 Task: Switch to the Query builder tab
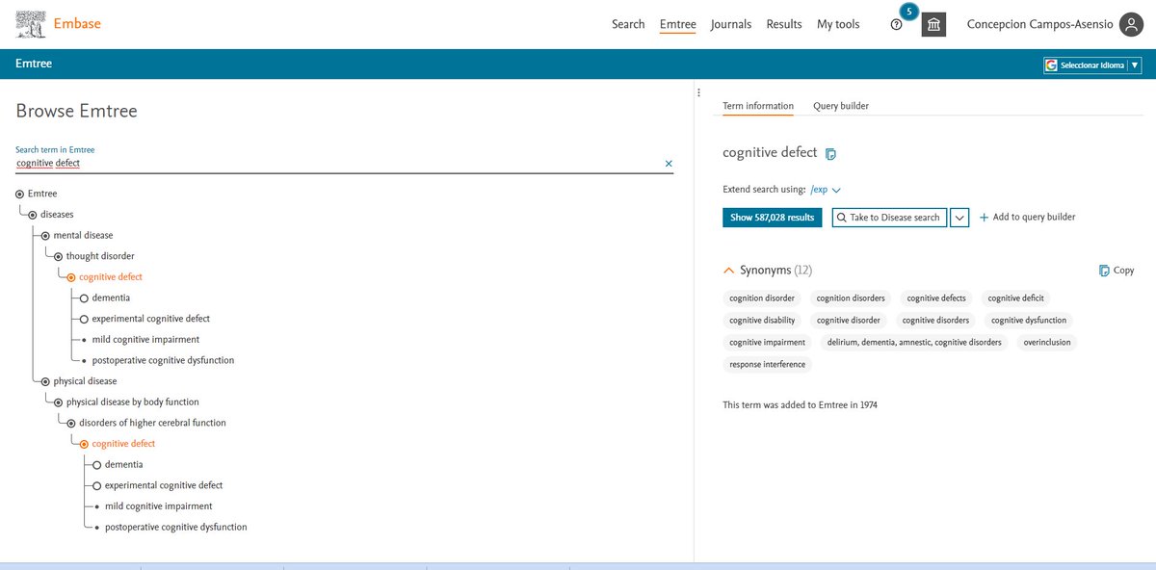(841, 106)
